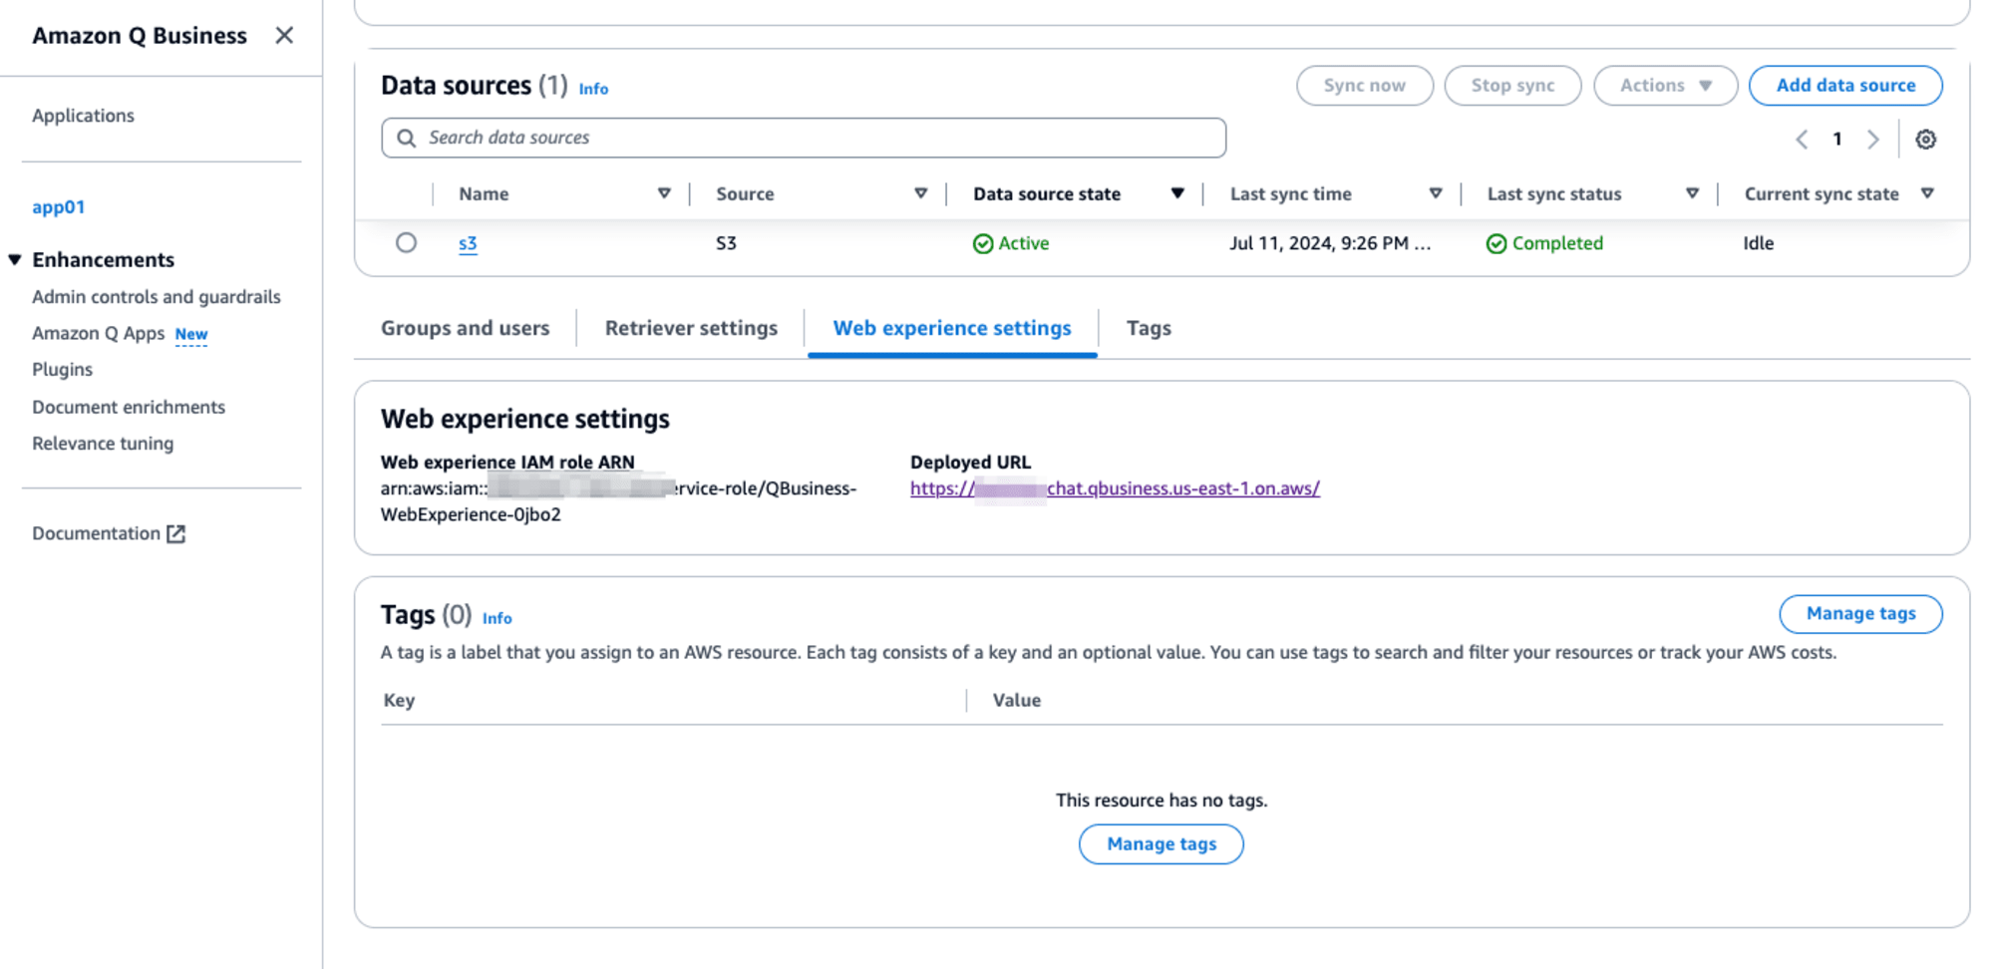
Task: Sort by Current sync state arrow
Action: (x=1927, y=193)
